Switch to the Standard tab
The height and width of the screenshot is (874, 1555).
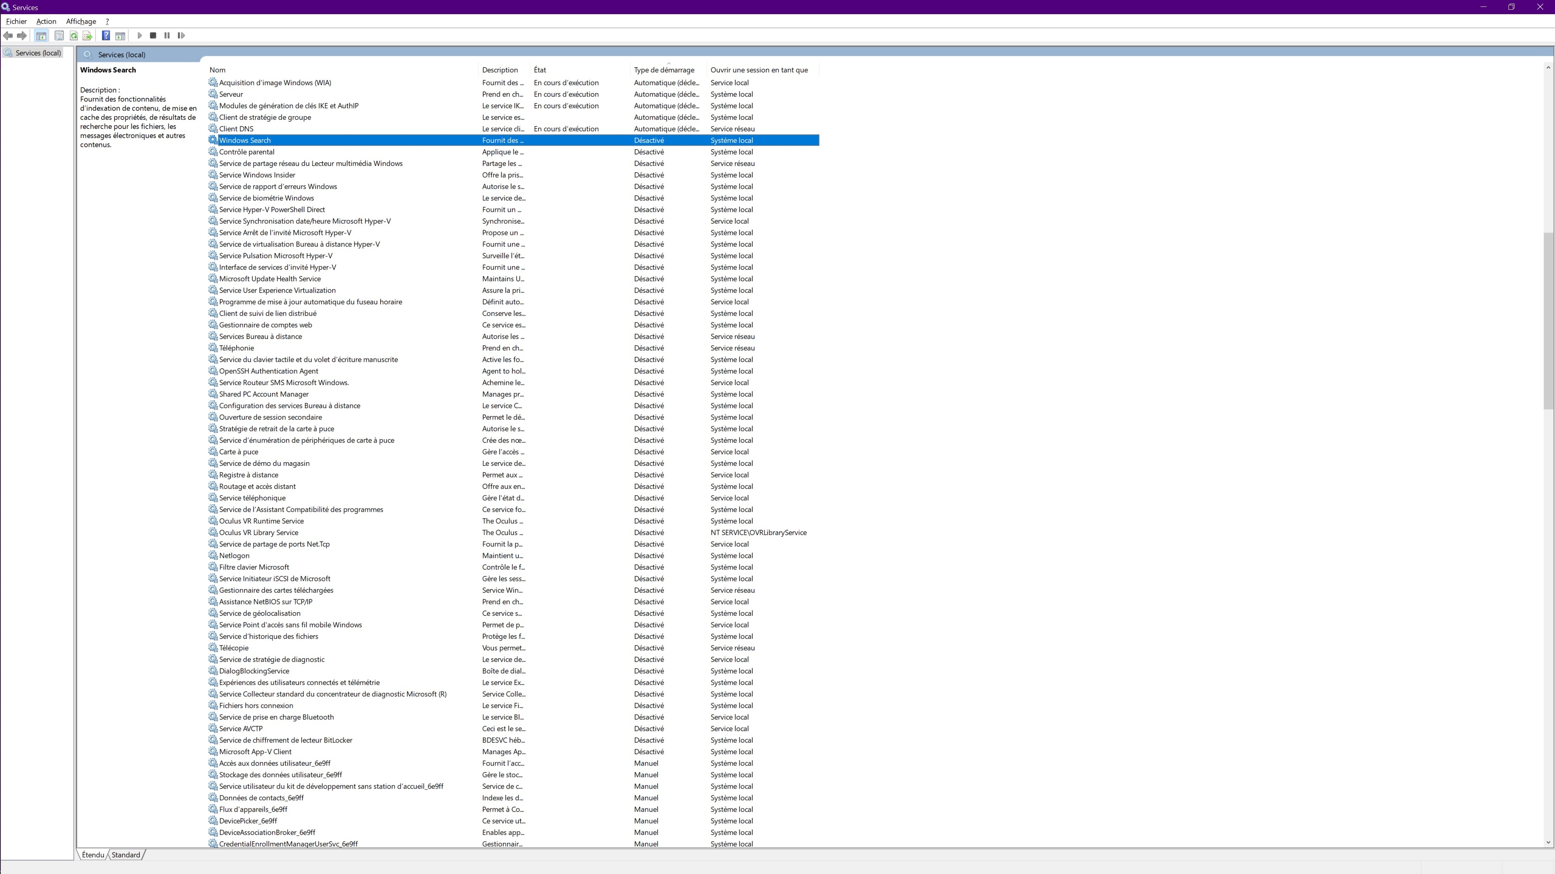126,855
